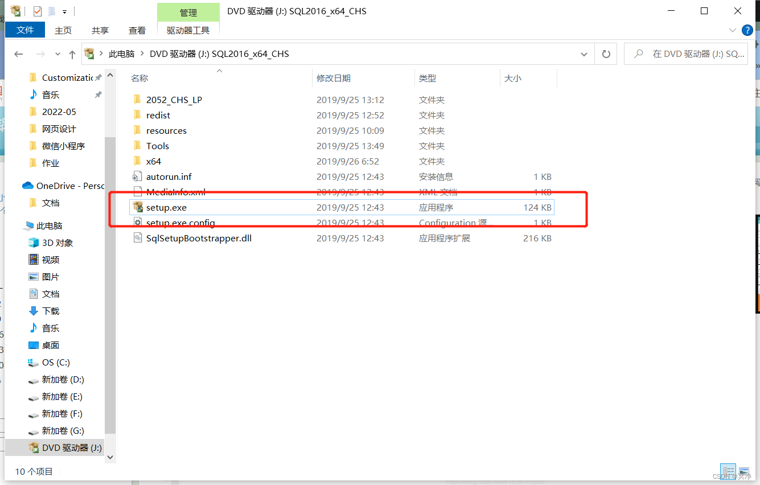The width and height of the screenshot is (760, 485).
Task: Open Customization quick access folder in sidebar
Action: pos(67,77)
